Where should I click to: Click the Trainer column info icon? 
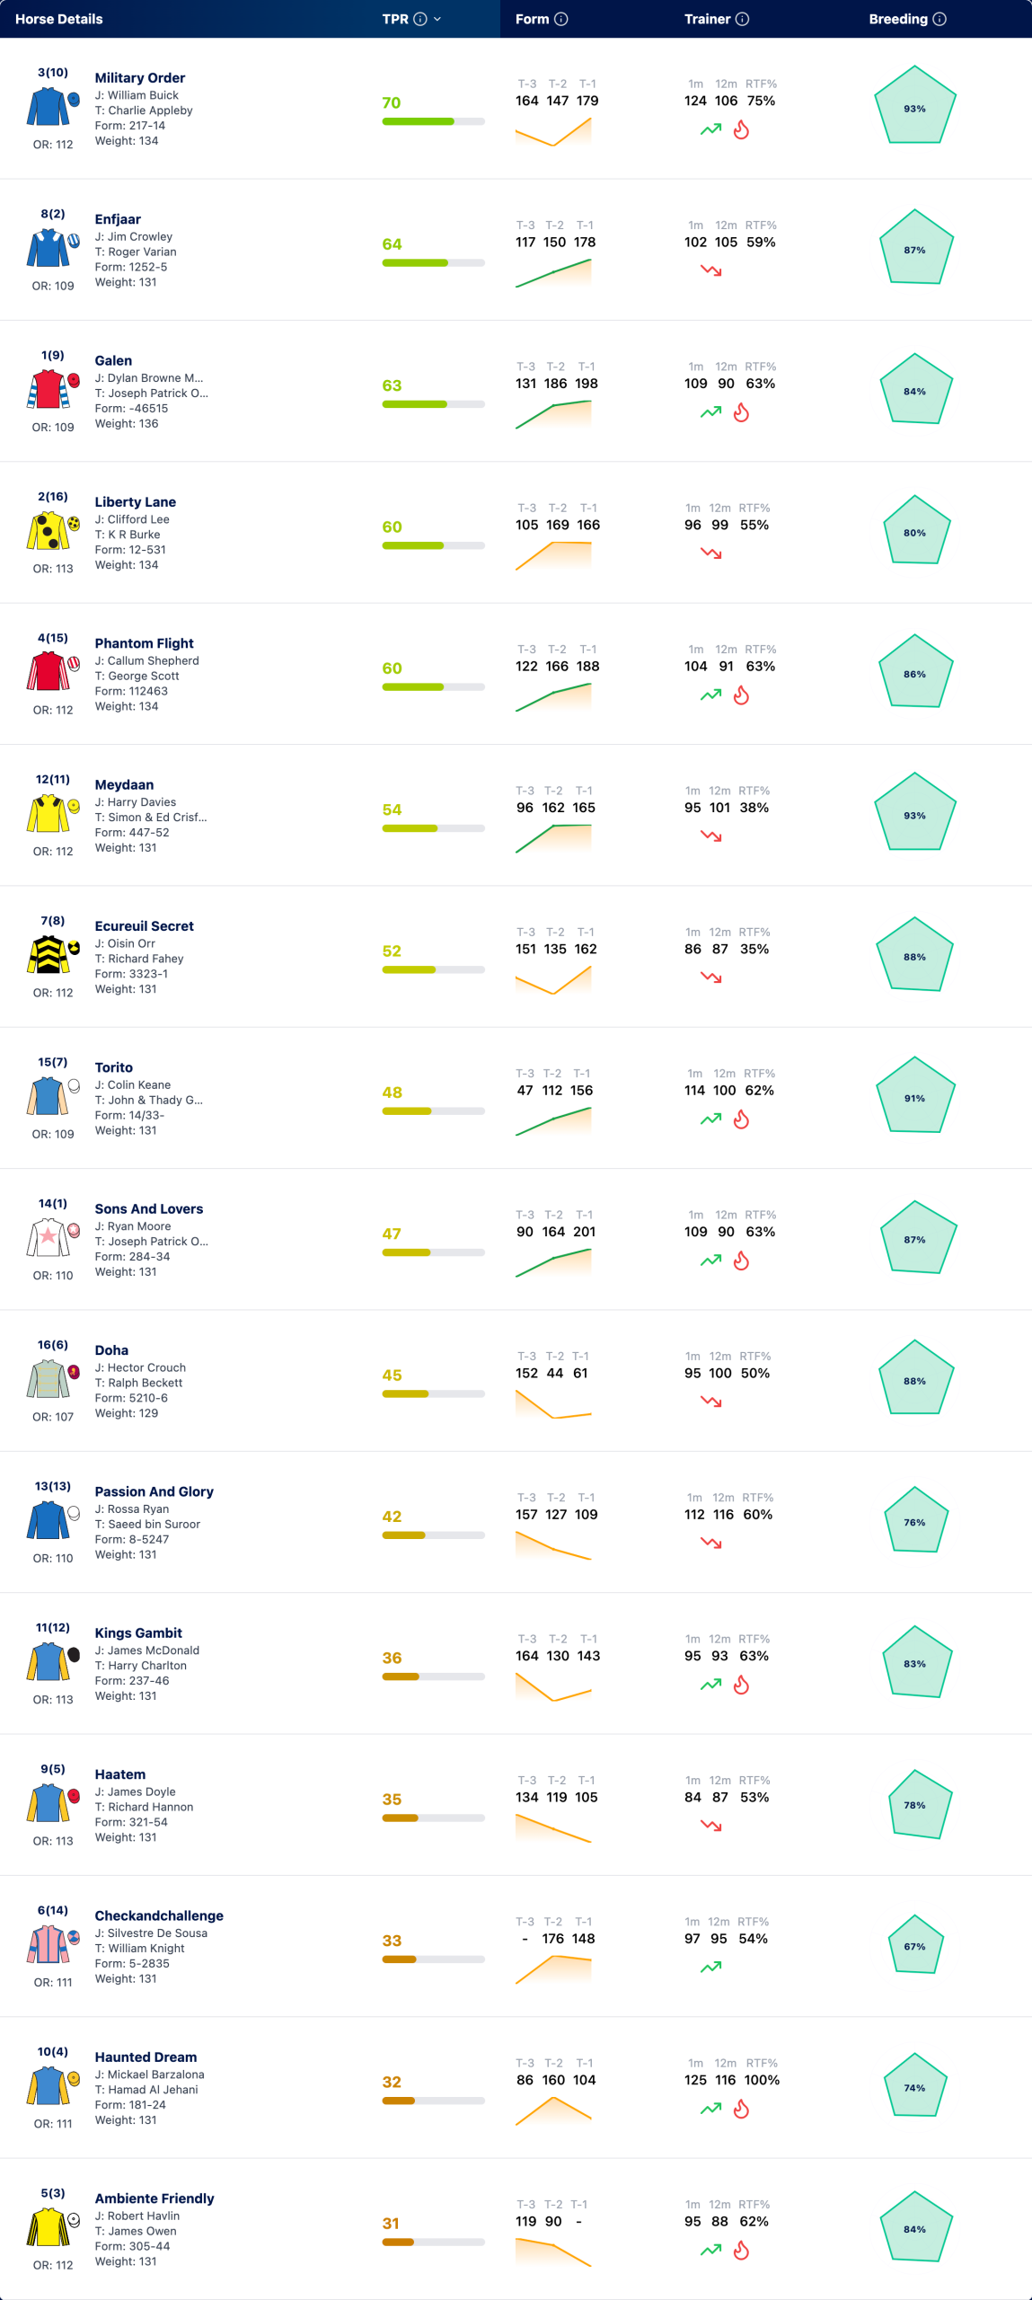742,19
